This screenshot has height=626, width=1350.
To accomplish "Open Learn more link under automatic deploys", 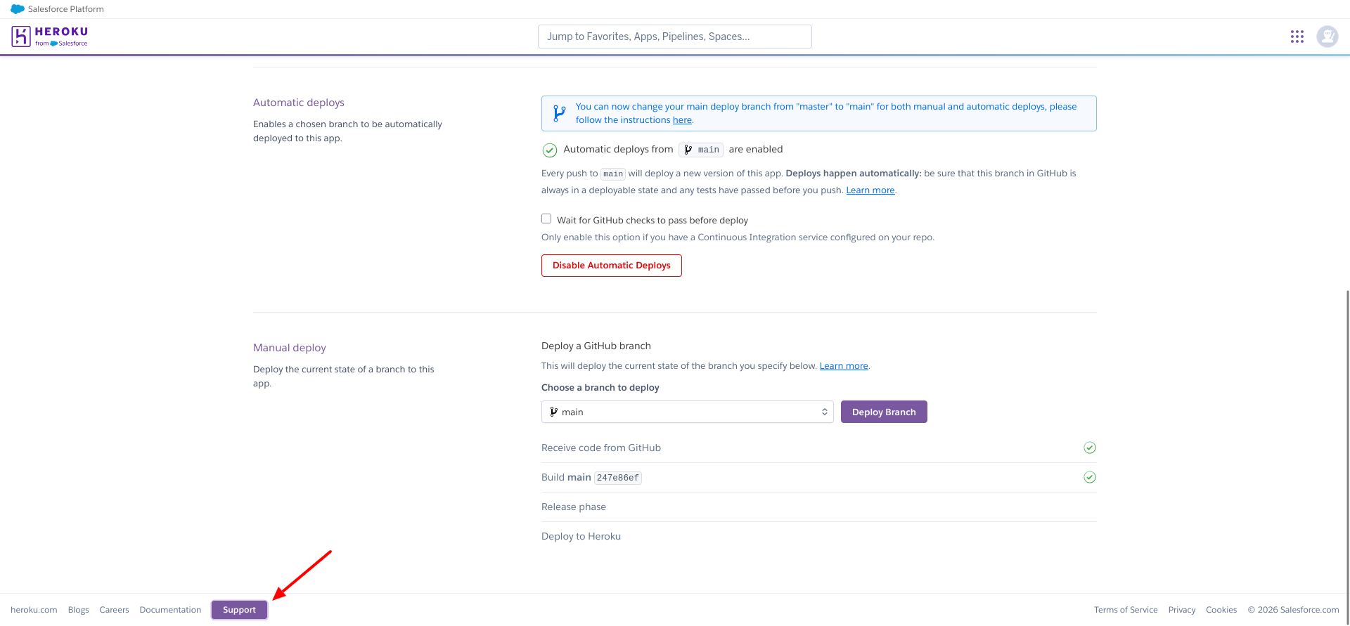I will pos(870,190).
